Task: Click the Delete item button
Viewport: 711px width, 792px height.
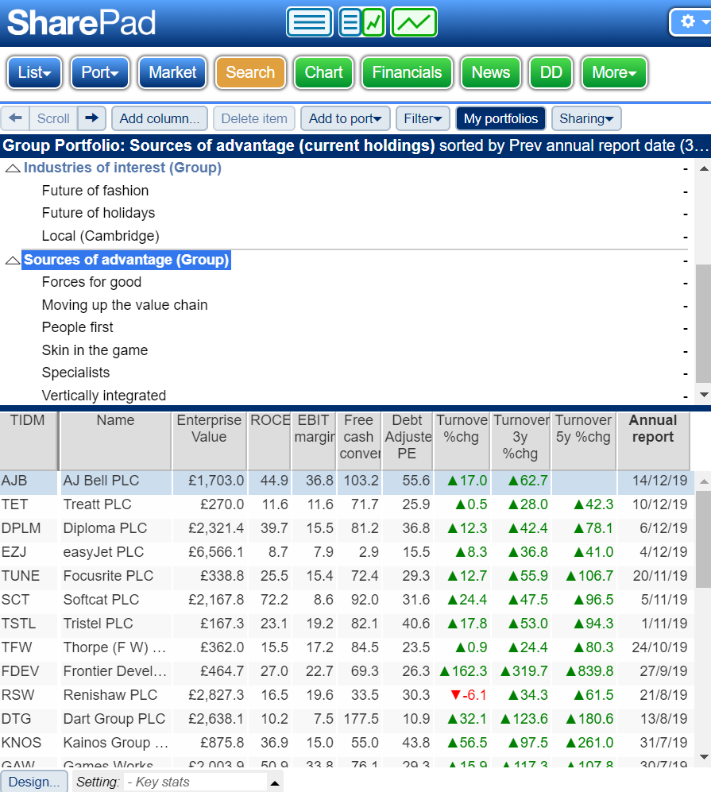Action: [254, 118]
